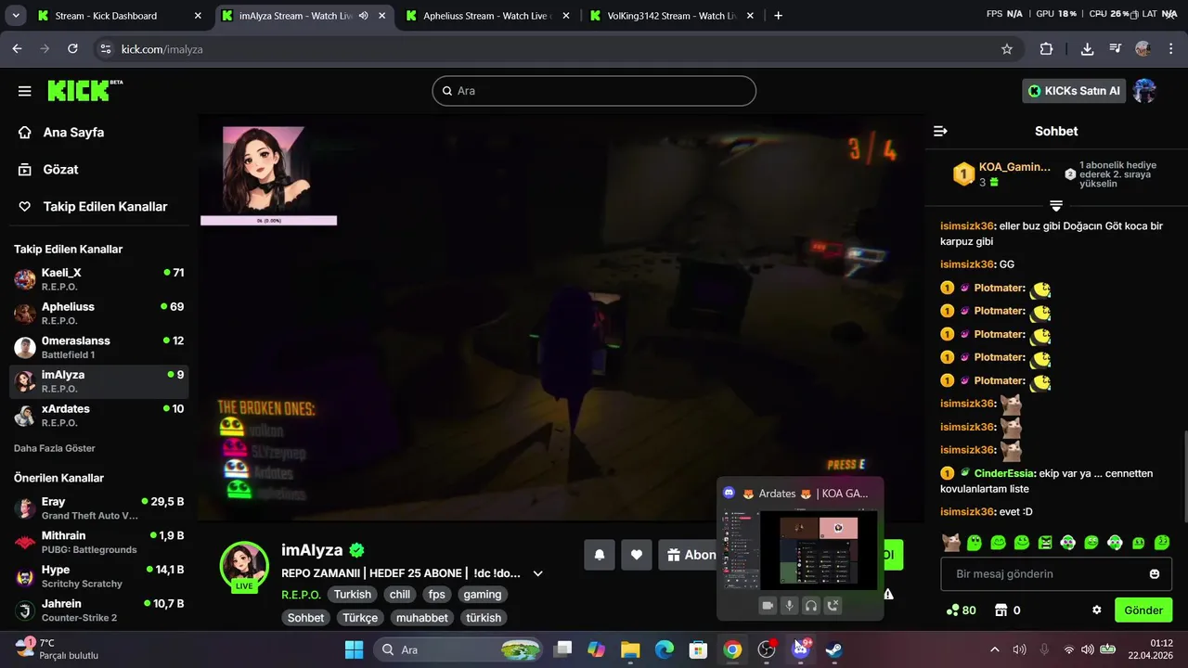Toggle camera in the Discord popup
1188x668 pixels.
pyautogui.click(x=768, y=606)
